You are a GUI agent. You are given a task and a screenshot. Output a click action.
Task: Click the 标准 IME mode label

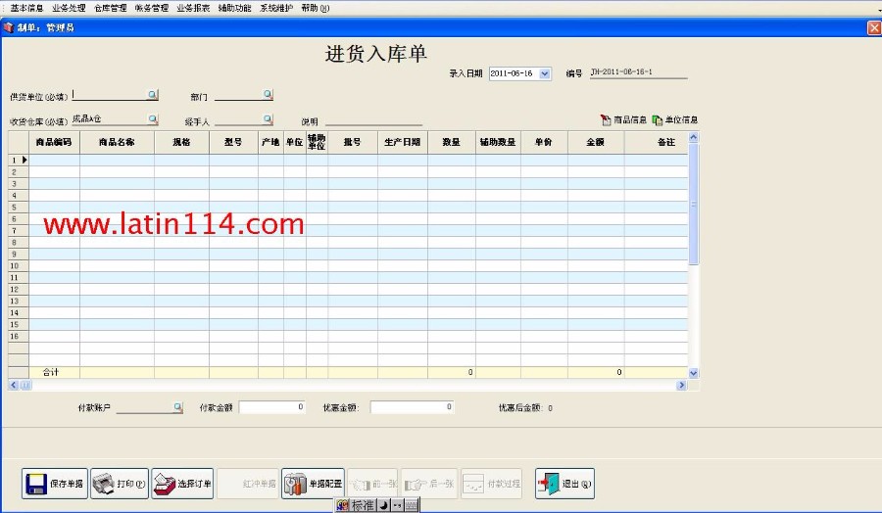(363, 505)
